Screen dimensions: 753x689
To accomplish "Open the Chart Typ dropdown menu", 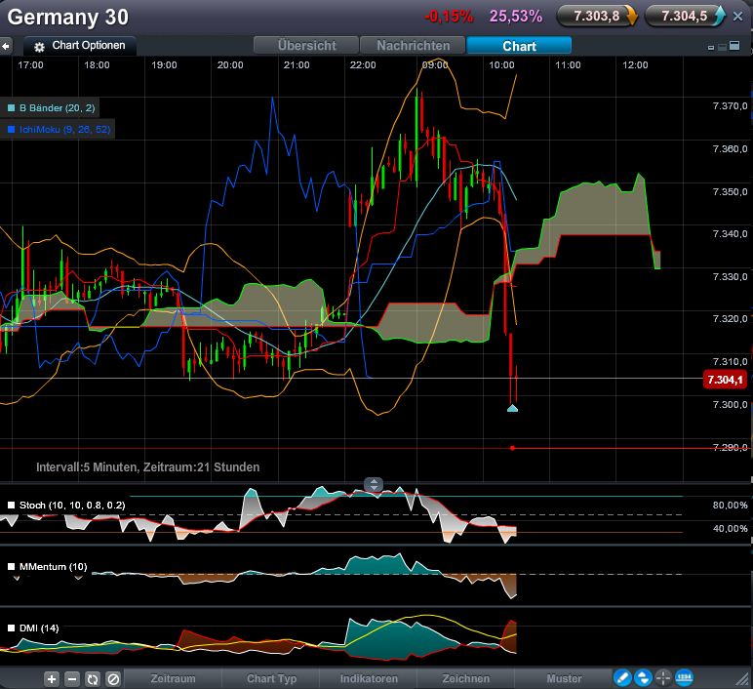I will pyautogui.click(x=272, y=679).
